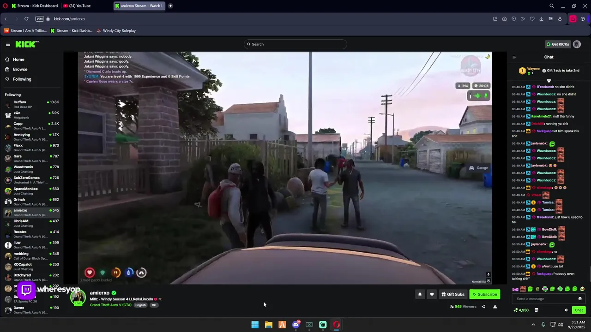Image resolution: width=591 pixels, height=332 pixels.
Task: Show hidden system tray icons
Action: (x=534, y=325)
